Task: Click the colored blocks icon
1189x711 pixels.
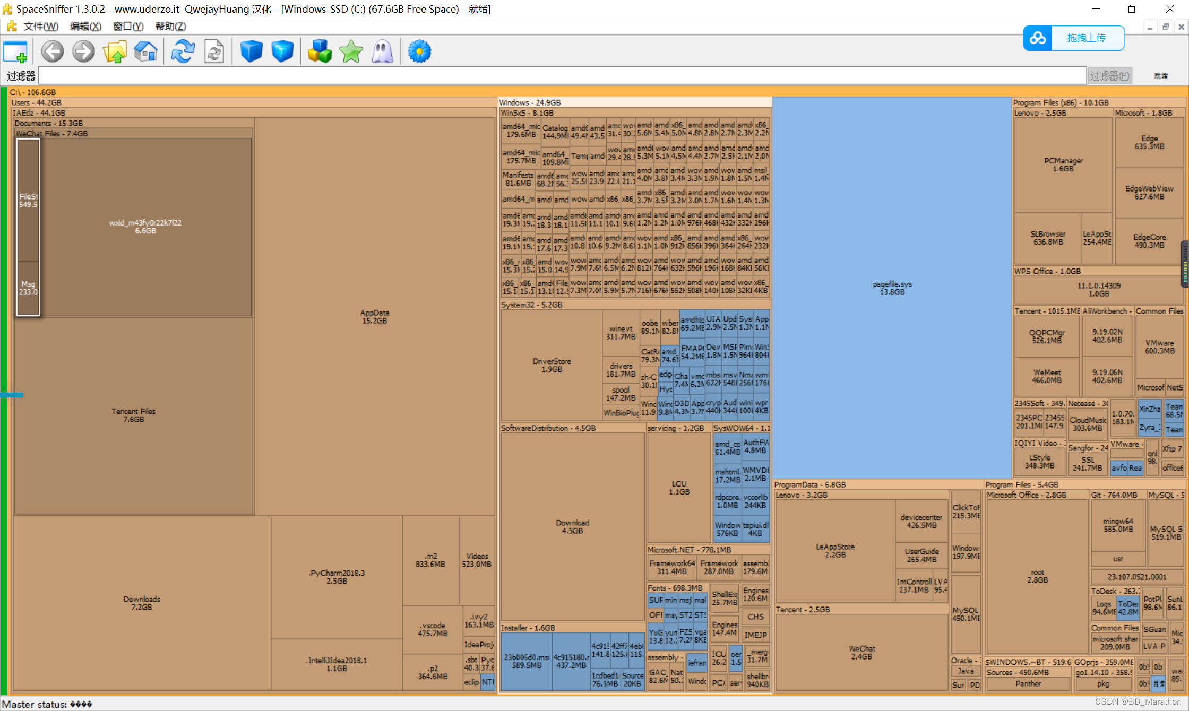Action: (x=320, y=52)
